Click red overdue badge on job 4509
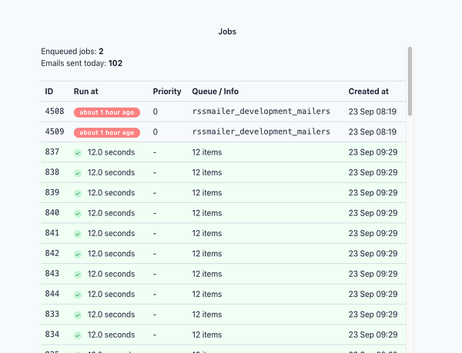 (x=107, y=133)
